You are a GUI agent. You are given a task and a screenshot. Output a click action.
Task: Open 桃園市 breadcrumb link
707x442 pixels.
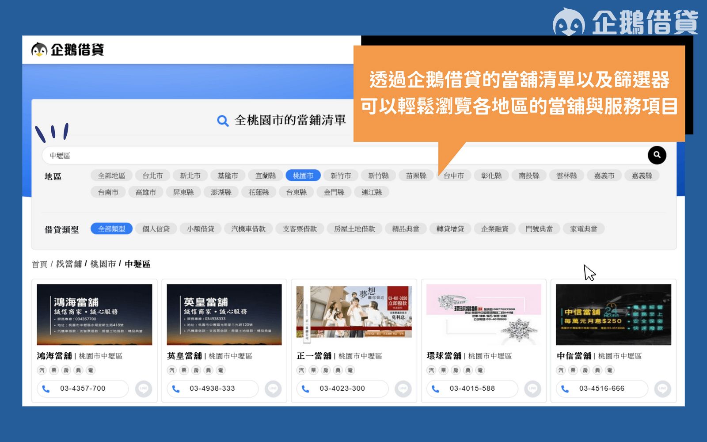[103, 264]
